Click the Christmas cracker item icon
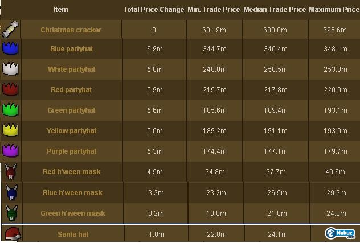The image size is (360, 243). tap(10, 29)
